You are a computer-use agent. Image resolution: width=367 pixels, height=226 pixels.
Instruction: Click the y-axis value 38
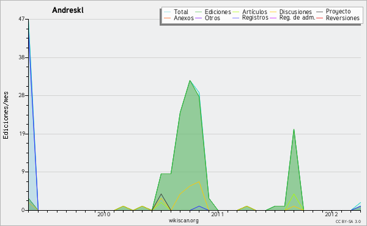pyautogui.click(x=21, y=57)
